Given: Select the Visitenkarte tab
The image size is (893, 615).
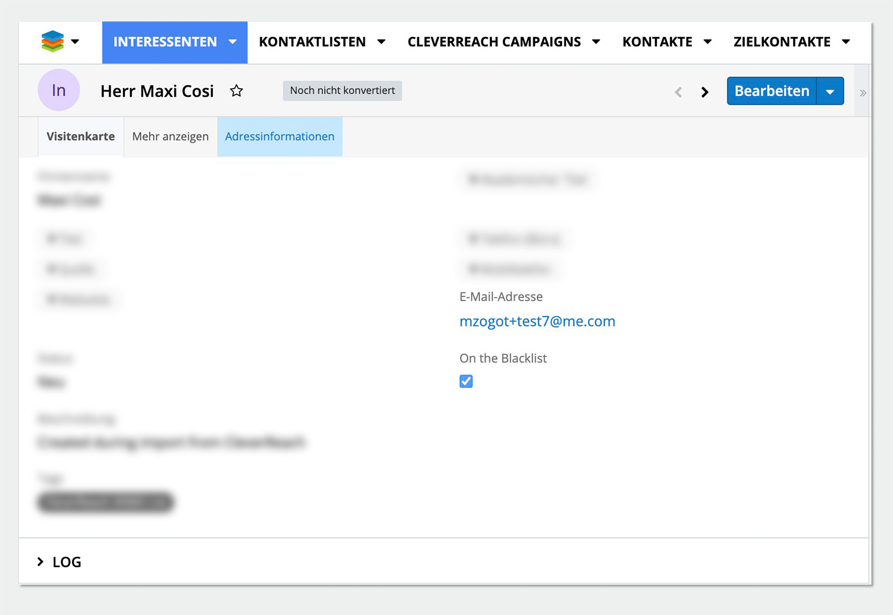Looking at the screenshot, I should click(x=81, y=137).
